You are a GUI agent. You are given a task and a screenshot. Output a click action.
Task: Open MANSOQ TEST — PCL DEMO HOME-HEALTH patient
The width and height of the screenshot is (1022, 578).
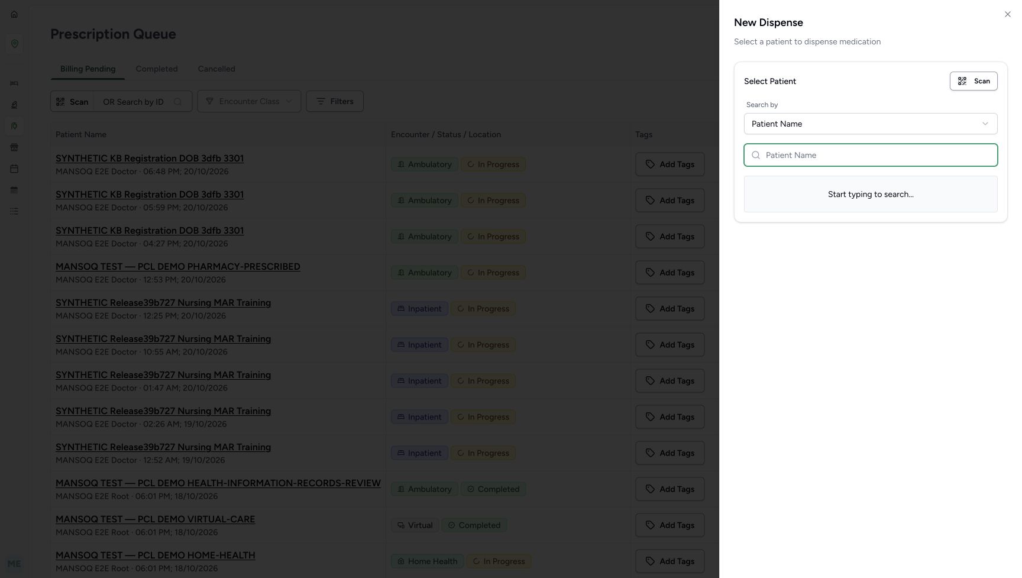tap(155, 556)
